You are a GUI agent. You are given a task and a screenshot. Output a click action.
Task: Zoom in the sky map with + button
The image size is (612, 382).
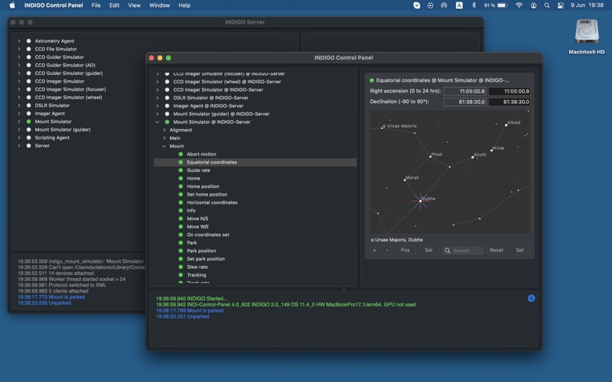[x=374, y=251]
